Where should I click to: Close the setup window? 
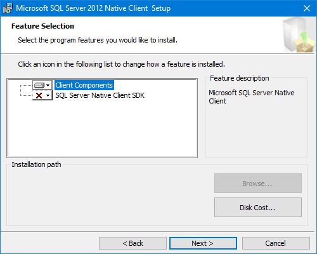tap(307, 8)
